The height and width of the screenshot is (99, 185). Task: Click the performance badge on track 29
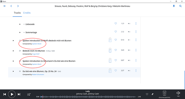[x=110, y=60]
